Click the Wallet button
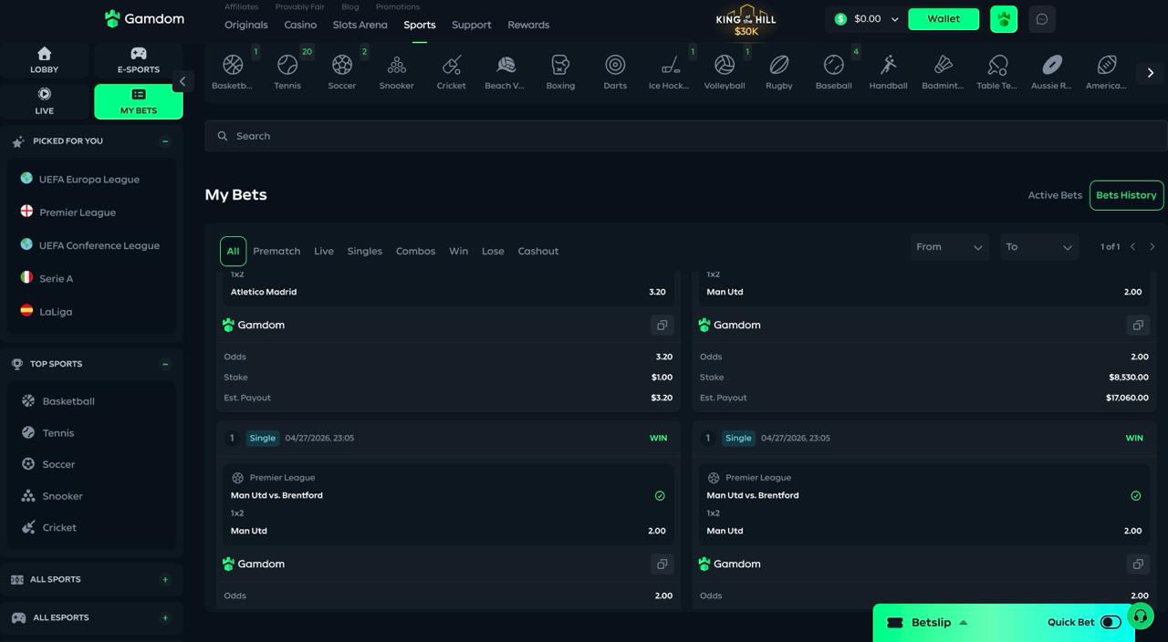The height and width of the screenshot is (642, 1168). [944, 19]
